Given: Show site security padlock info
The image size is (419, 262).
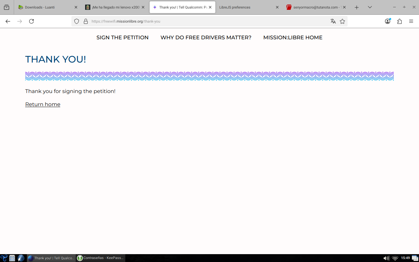Looking at the screenshot, I should pyautogui.click(x=86, y=21).
